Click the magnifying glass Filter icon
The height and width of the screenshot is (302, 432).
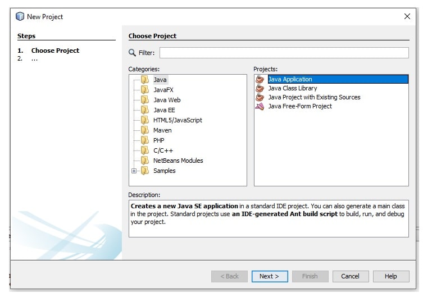point(132,53)
